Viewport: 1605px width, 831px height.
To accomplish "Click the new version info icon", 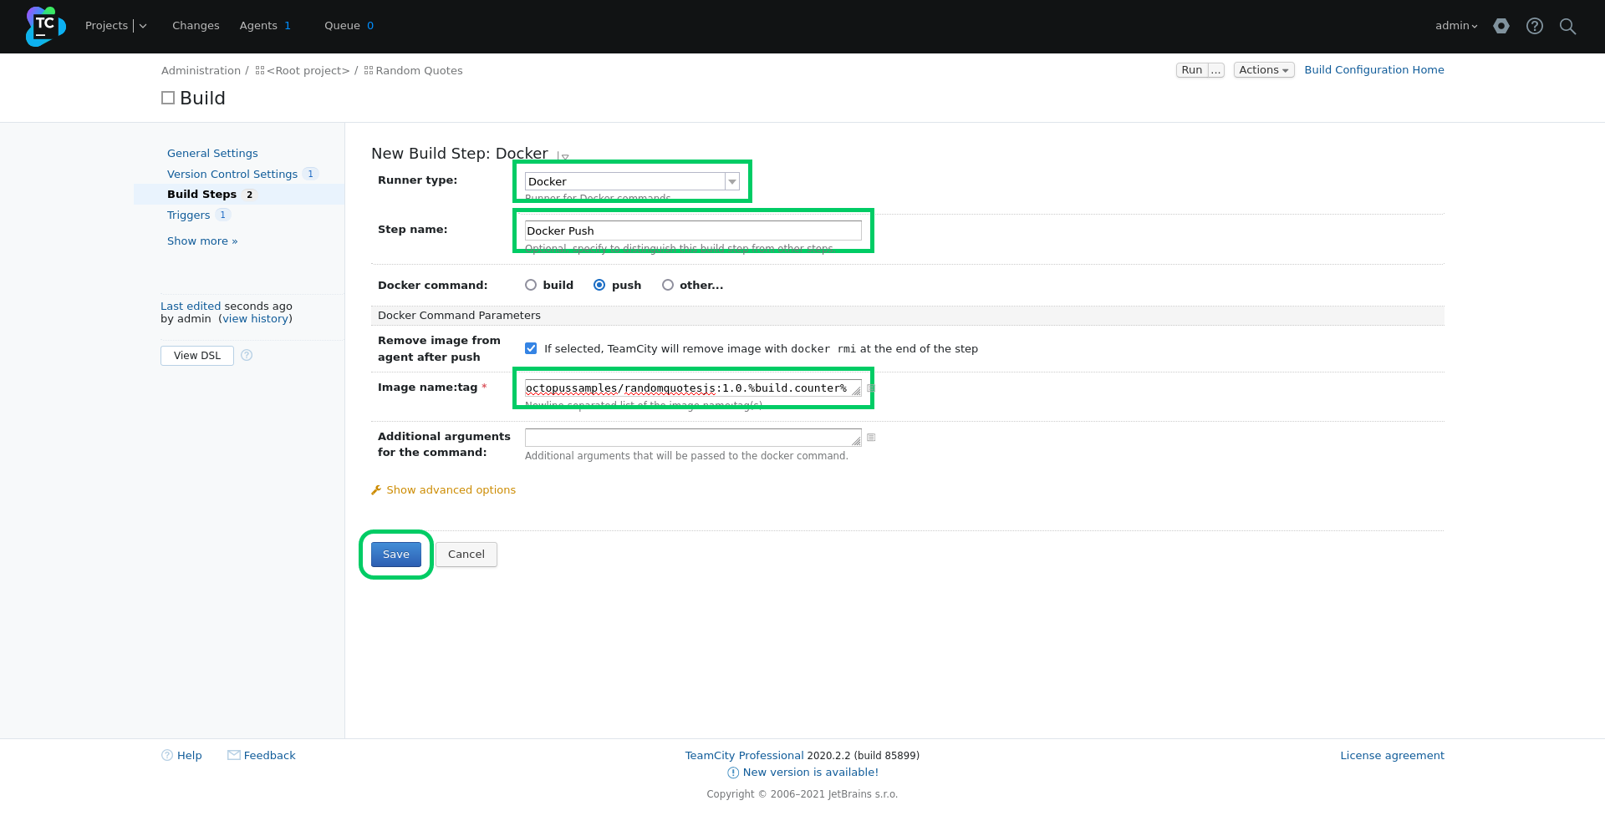I will 733,773.
